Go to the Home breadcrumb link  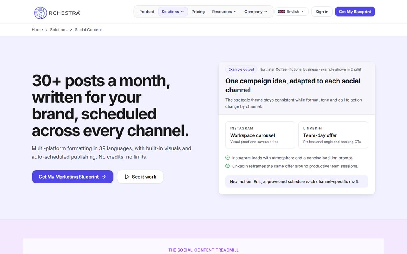point(37,30)
